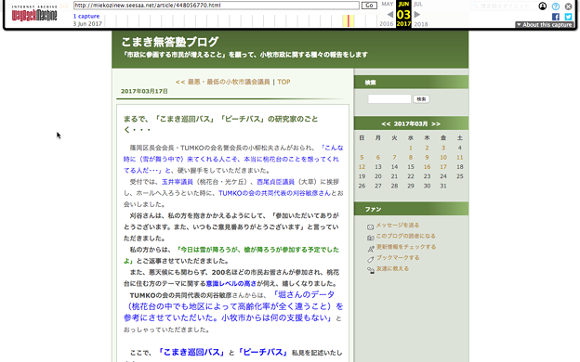Open calendar date 16

pyautogui.click(x=427, y=167)
